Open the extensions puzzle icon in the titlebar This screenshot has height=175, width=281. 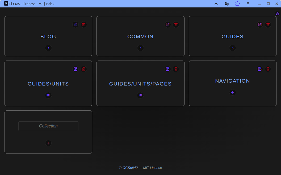pos(237,4)
